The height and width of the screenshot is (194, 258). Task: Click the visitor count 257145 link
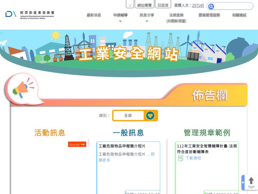point(198,5)
